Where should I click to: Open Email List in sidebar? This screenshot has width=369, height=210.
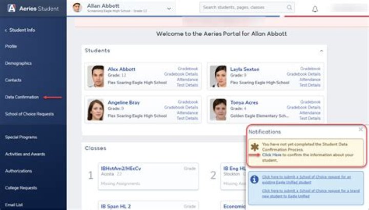click(x=14, y=204)
